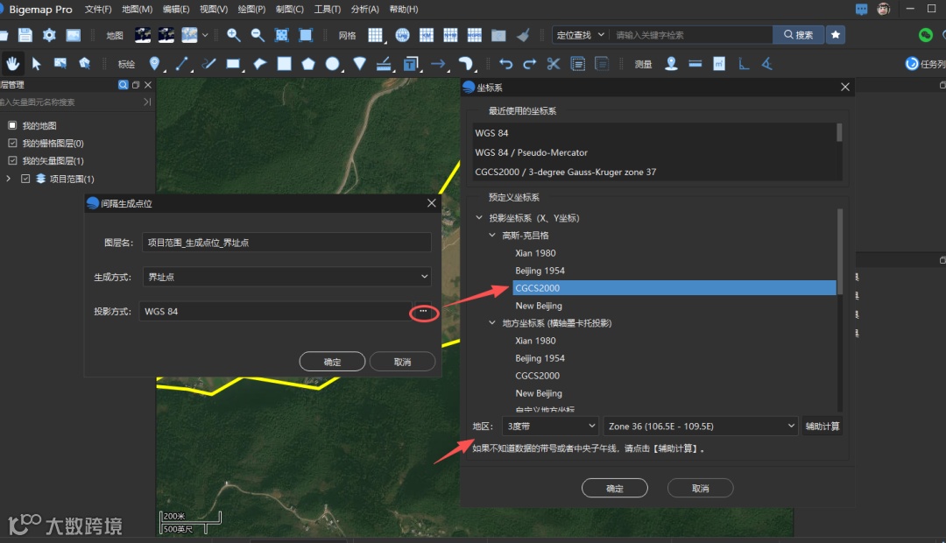Screen dimensions: 946x543
Task: Click the redo arrow icon
Action: click(530, 63)
